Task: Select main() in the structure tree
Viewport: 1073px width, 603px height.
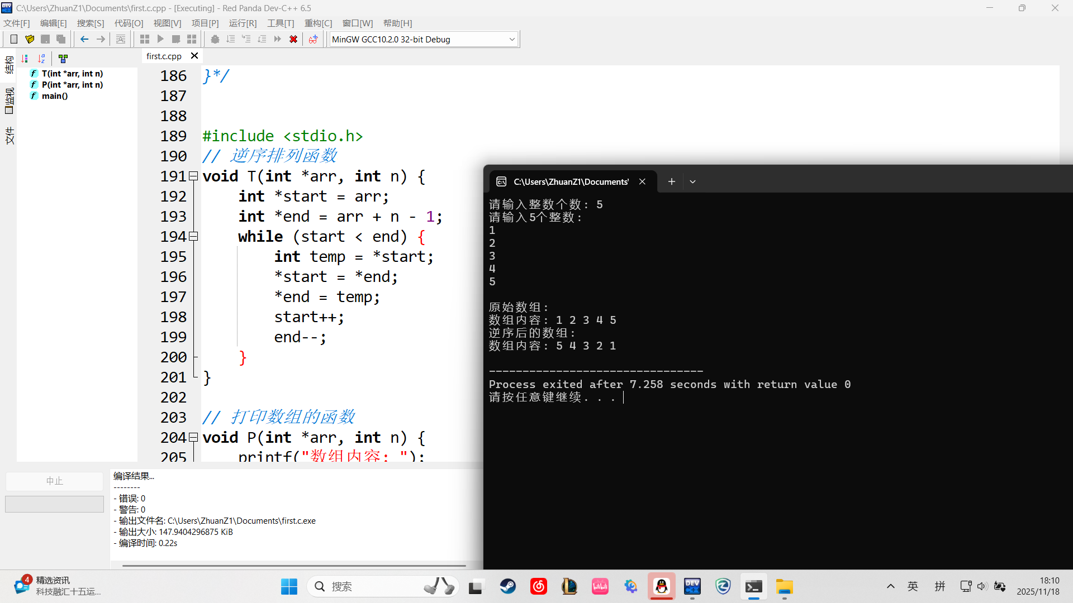Action: [55, 96]
